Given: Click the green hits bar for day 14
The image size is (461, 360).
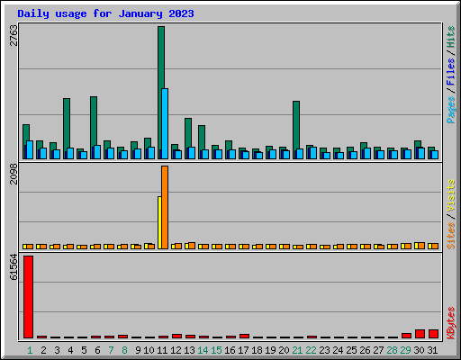Looking at the screenshot, I should pos(202,138).
